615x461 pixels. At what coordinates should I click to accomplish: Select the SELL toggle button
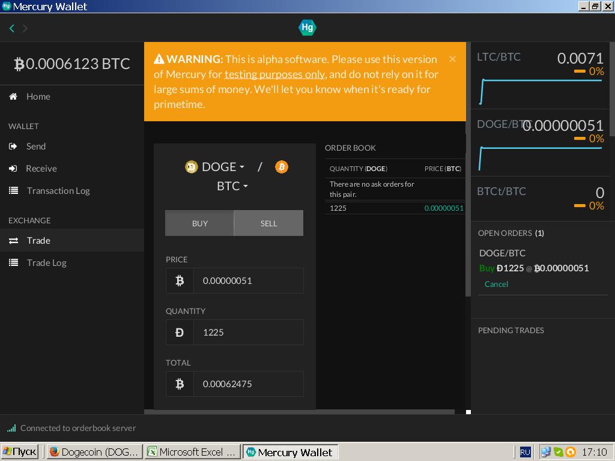click(268, 223)
